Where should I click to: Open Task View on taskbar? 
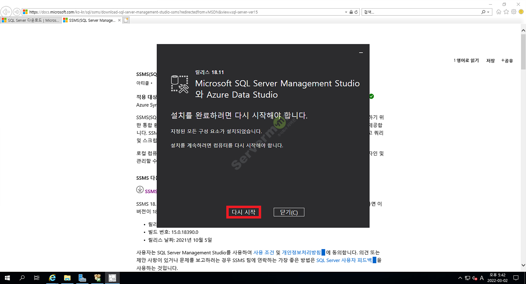pyautogui.click(x=37, y=278)
